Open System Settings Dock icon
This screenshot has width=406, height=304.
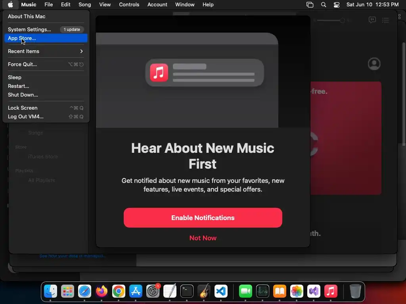click(x=153, y=291)
